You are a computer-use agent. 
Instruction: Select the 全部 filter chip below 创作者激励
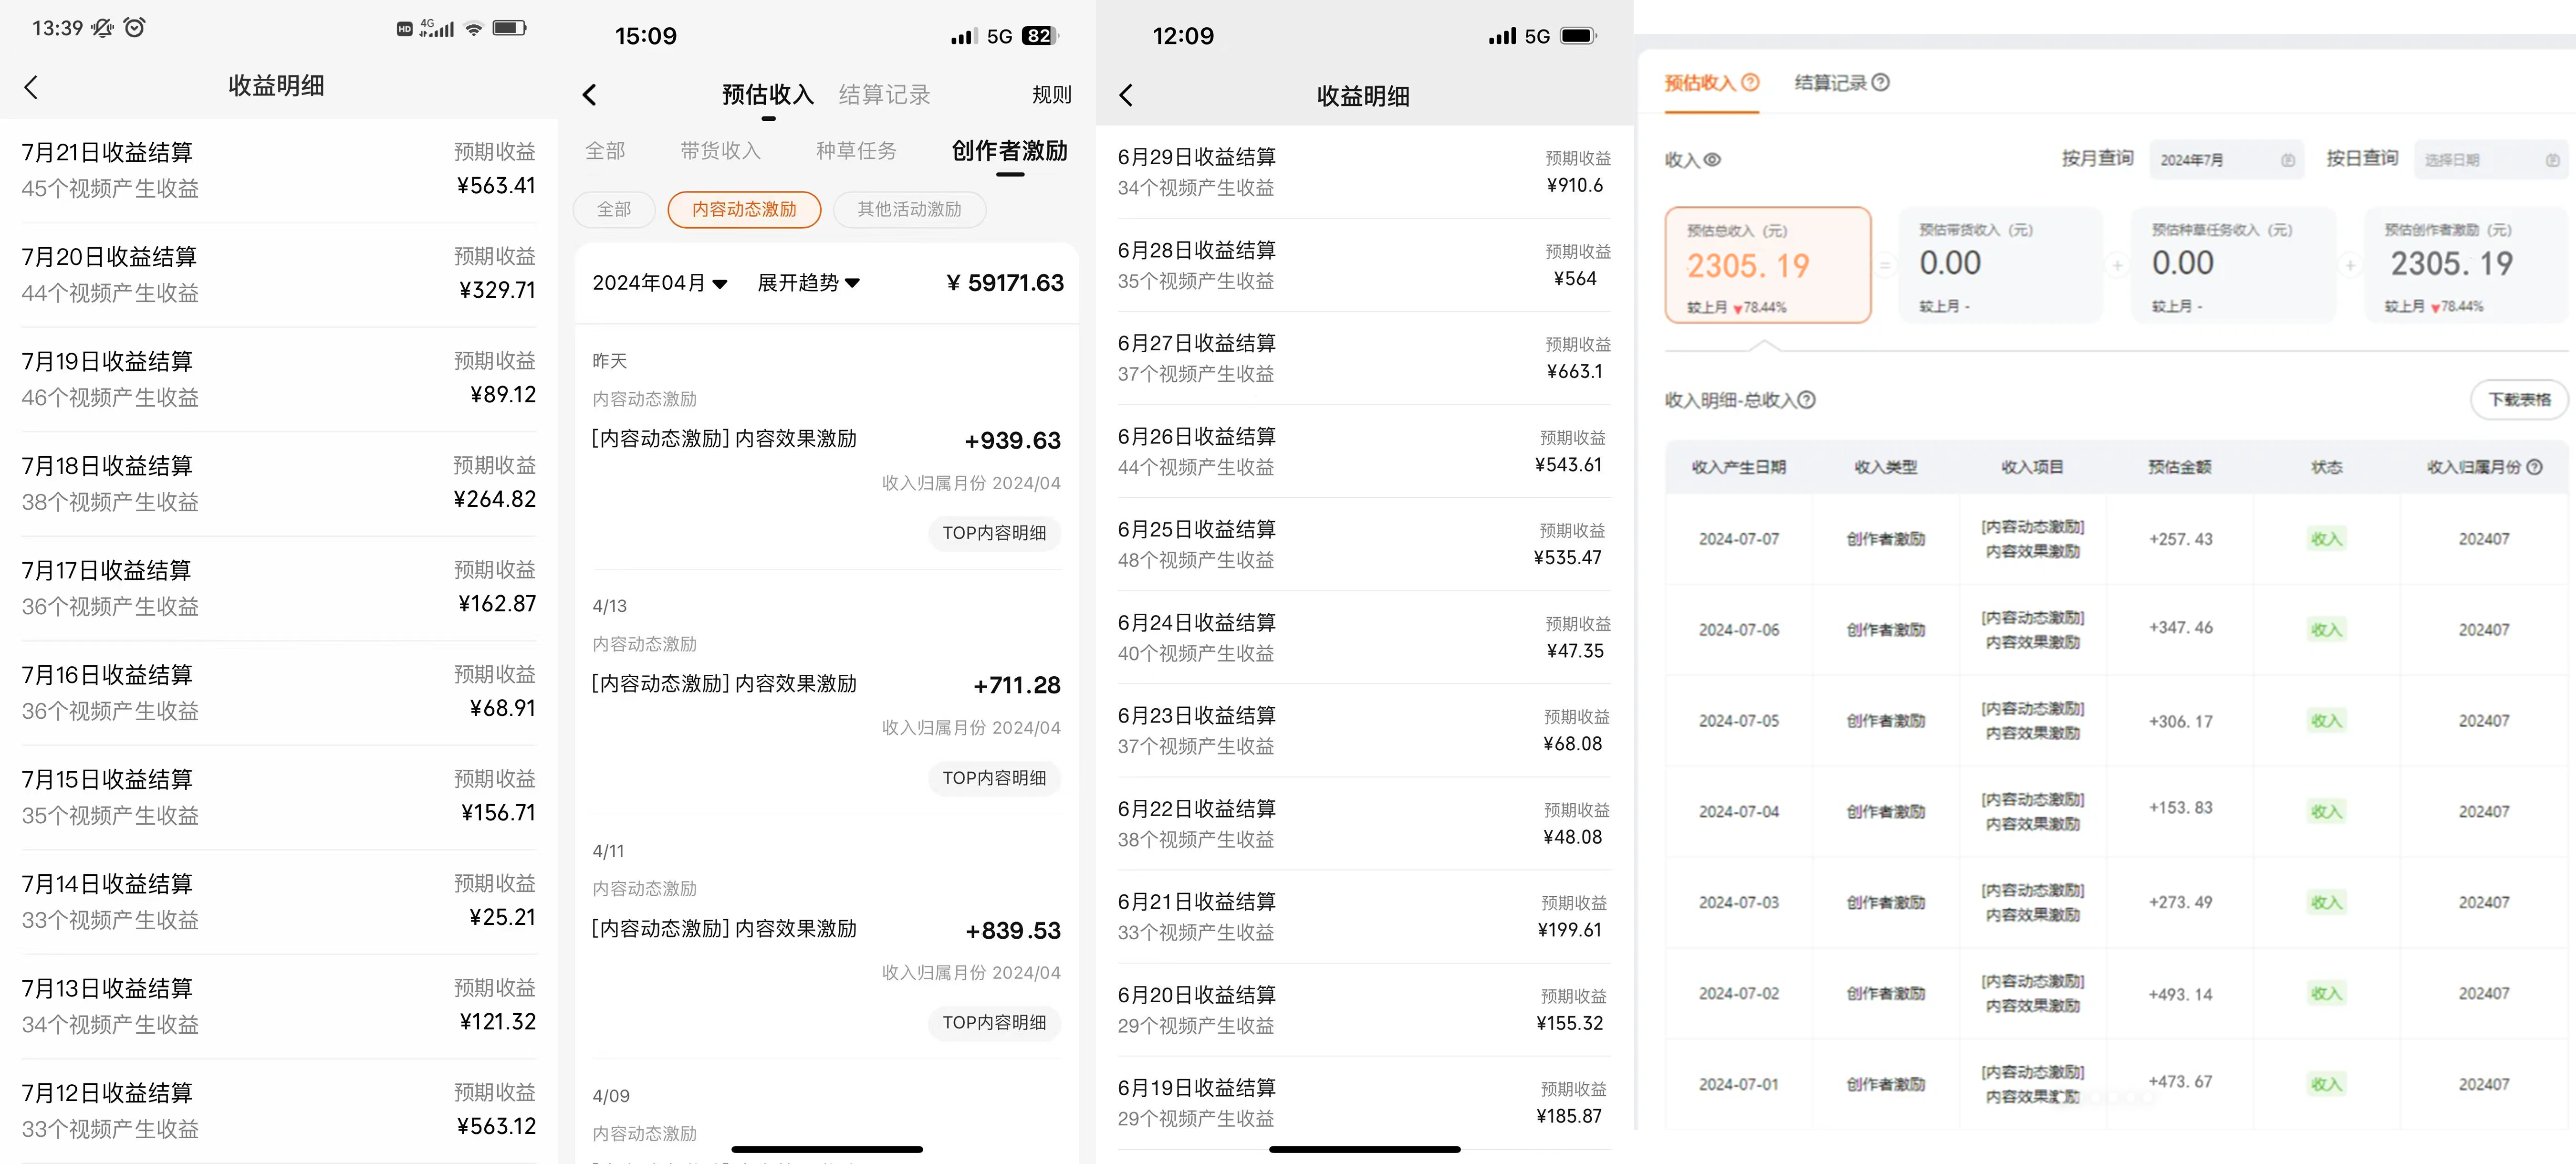(614, 209)
